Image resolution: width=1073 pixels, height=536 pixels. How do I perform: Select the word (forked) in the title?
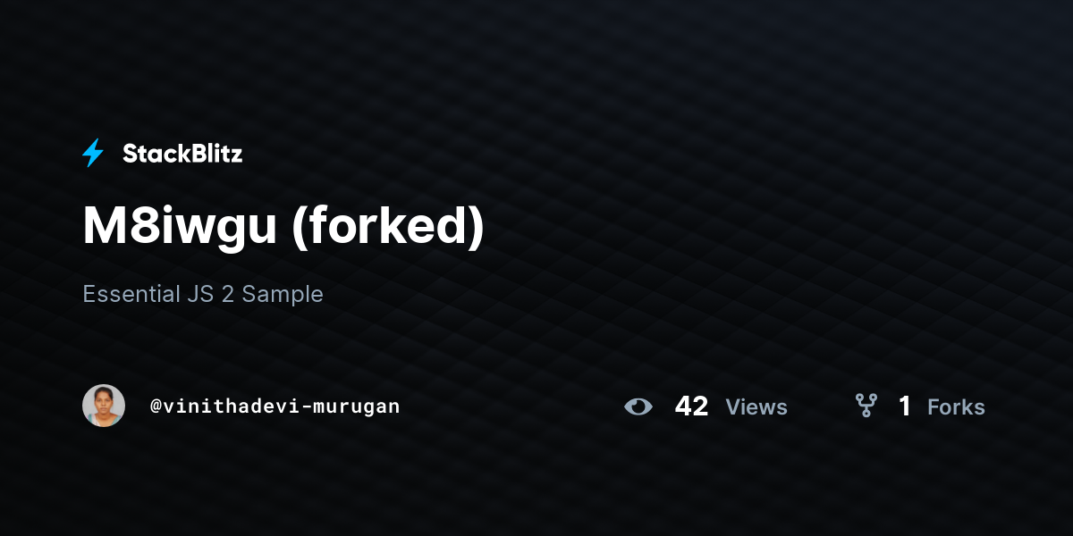(x=388, y=228)
